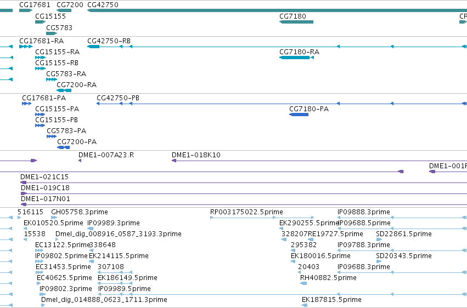Select EST EK010520.5prime
Image resolution: width=467 pixels, height=308 pixels.
point(25,229)
